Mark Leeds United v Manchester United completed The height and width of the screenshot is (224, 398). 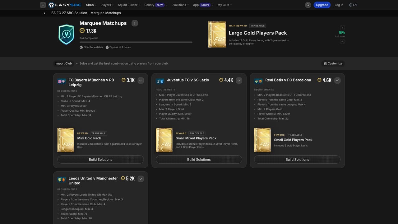coord(141,179)
